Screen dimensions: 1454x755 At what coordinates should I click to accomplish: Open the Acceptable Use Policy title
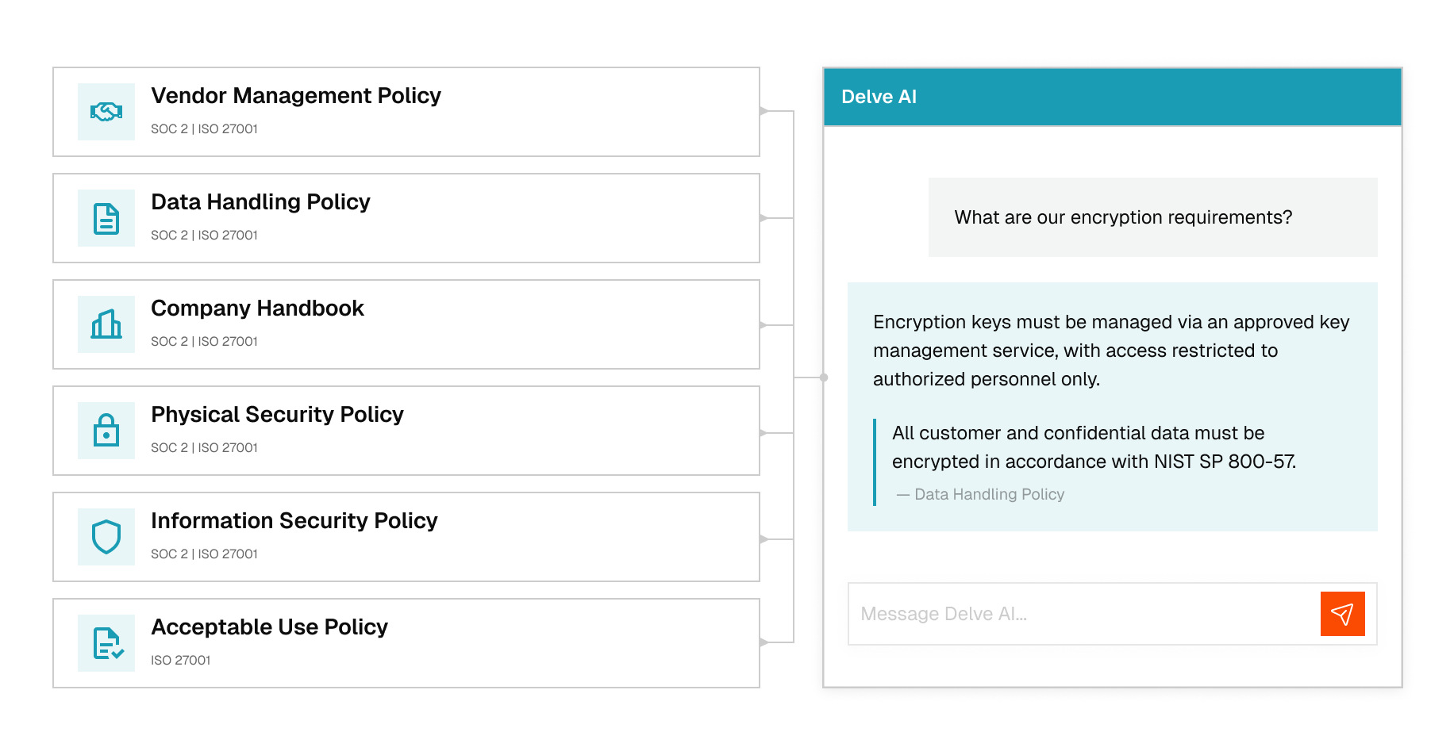[x=269, y=627]
